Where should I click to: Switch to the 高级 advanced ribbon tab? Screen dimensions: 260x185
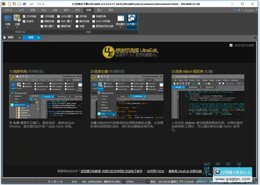(111, 10)
